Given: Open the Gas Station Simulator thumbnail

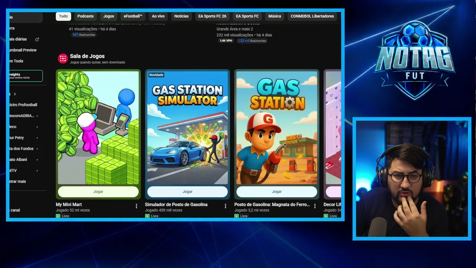Looking at the screenshot, I should (x=187, y=128).
